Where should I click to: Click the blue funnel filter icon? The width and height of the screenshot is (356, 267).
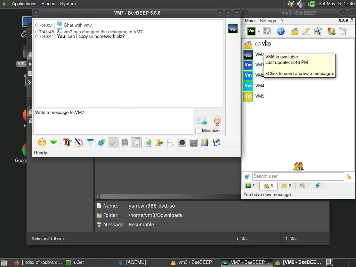pyautogui.click(x=90, y=143)
